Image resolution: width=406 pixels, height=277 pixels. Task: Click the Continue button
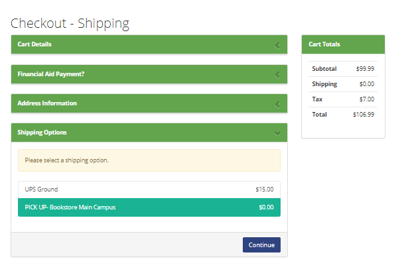(x=261, y=245)
